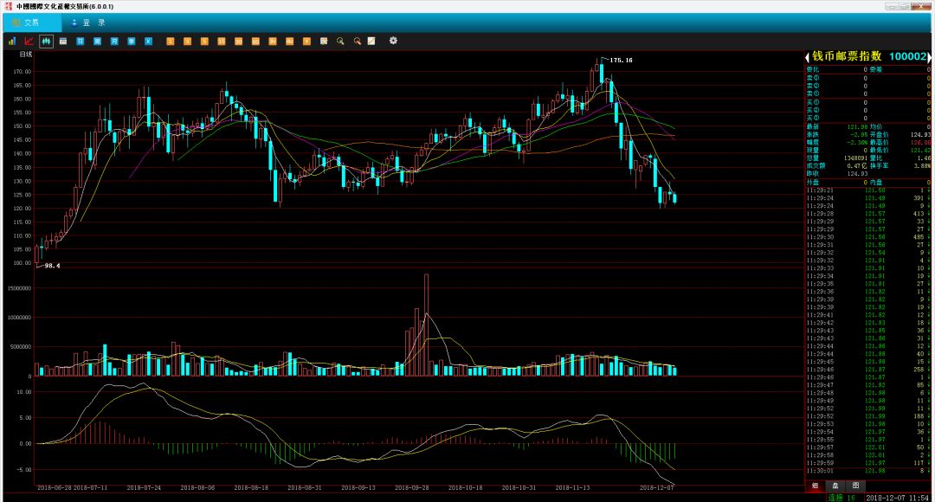Zoom out with the second magnifier icon
935x502 pixels.
(x=358, y=42)
